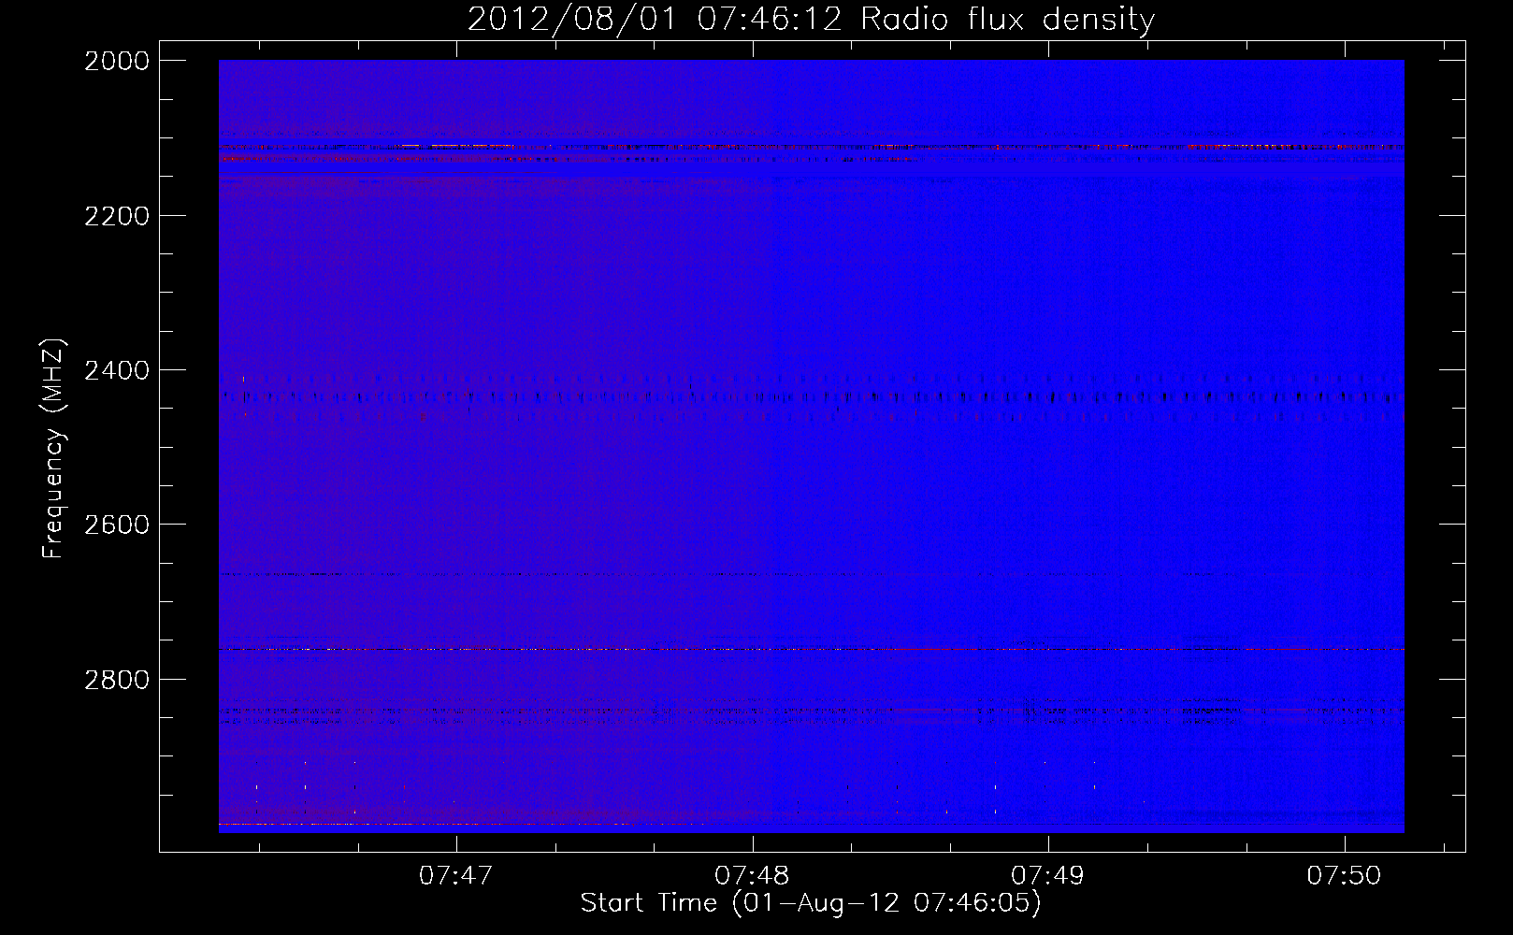The height and width of the screenshot is (935, 1513).
Task: Select the 2400 frequency tick label
Action: point(117,370)
